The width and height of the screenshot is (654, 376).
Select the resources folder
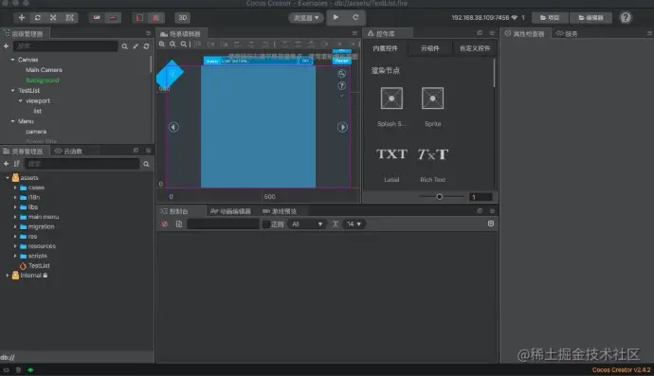pos(42,246)
